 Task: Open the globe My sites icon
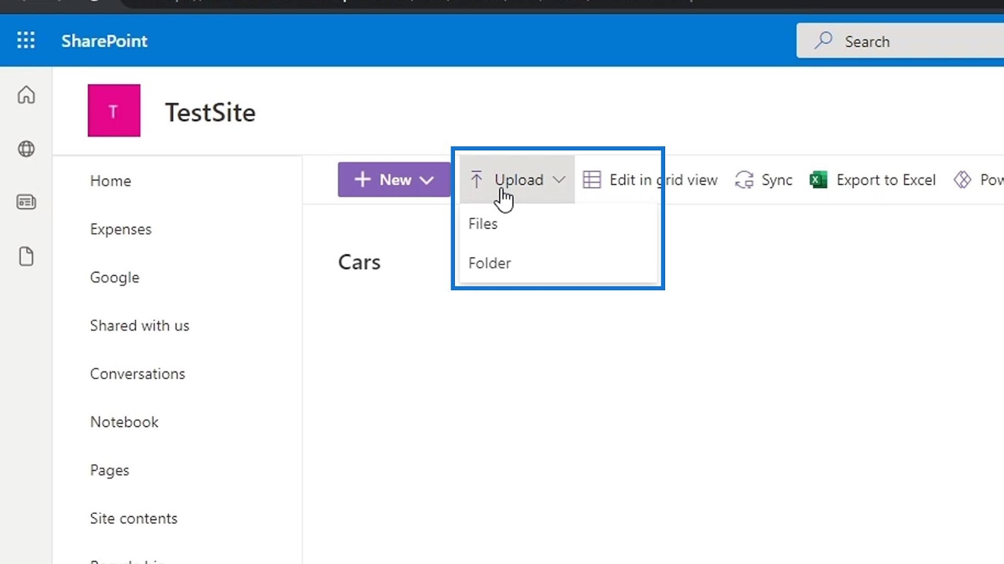pos(26,149)
